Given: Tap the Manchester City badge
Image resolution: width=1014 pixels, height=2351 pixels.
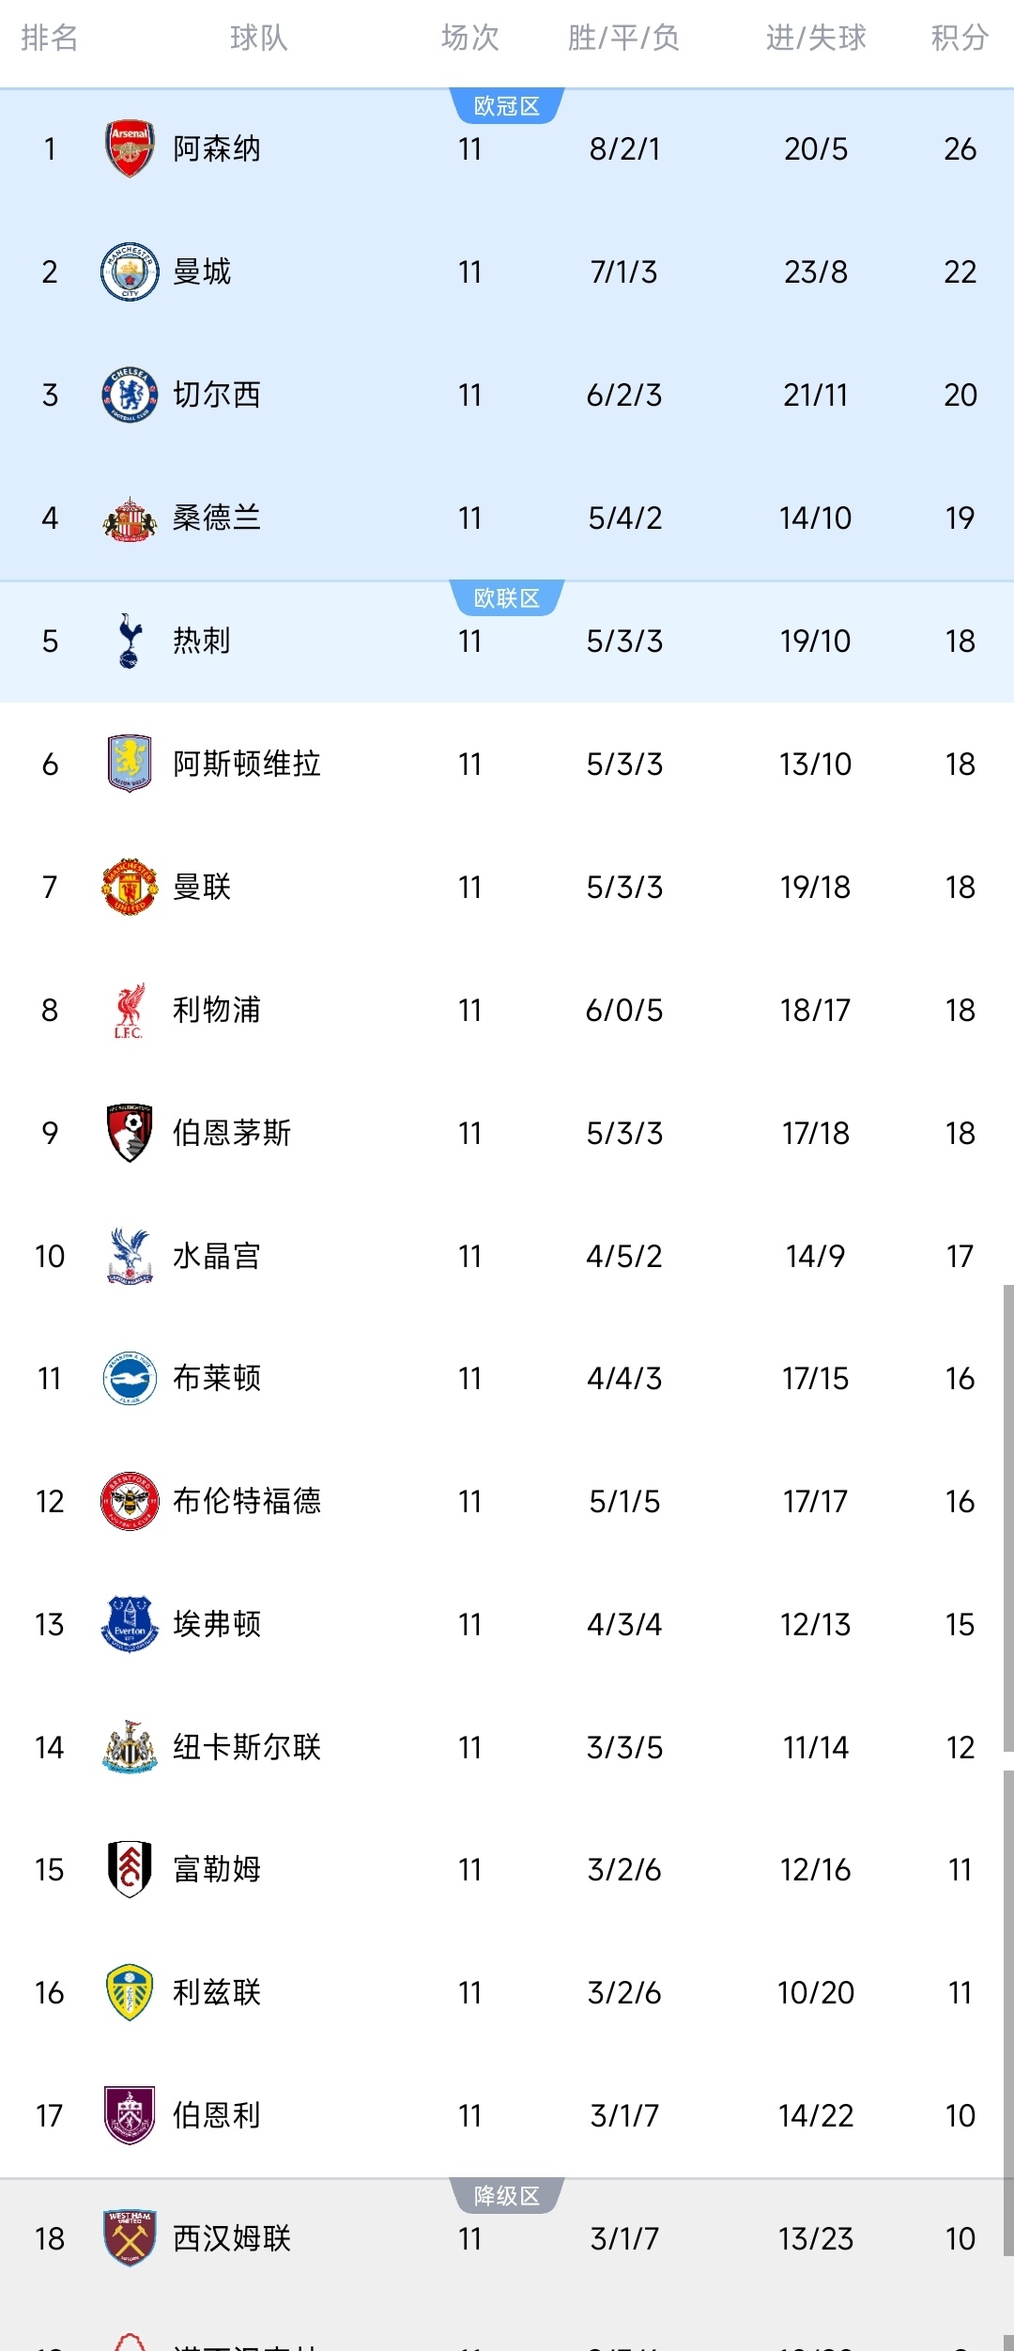Looking at the screenshot, I should coord(130,271).
